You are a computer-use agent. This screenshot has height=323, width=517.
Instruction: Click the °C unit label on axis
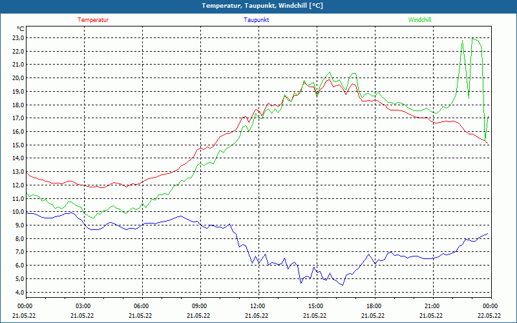click(x=21, y=29)
